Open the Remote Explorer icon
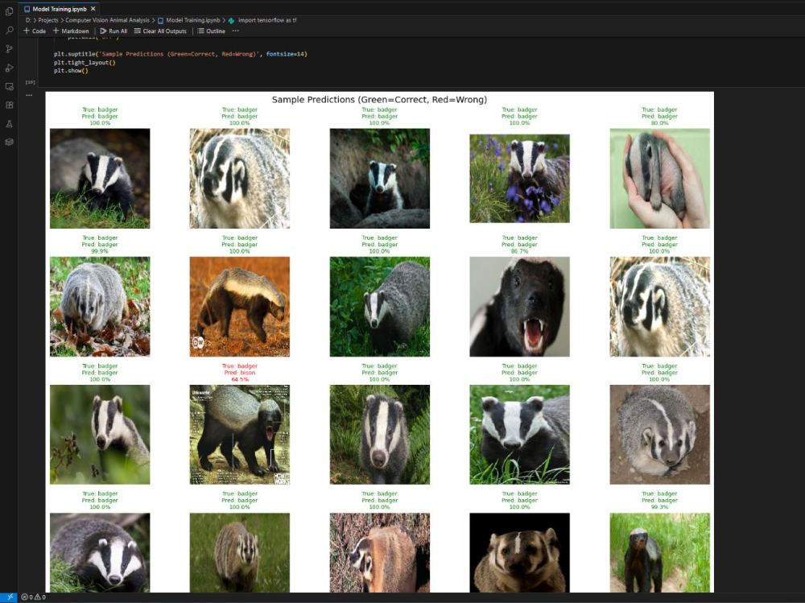Viewport: 805px width, 603px height. (x=9, y=86)
